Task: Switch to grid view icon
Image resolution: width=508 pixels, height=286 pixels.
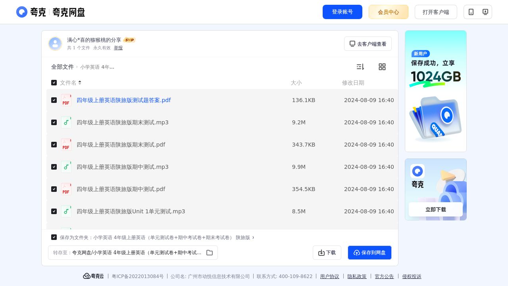Action: point(382,67)
